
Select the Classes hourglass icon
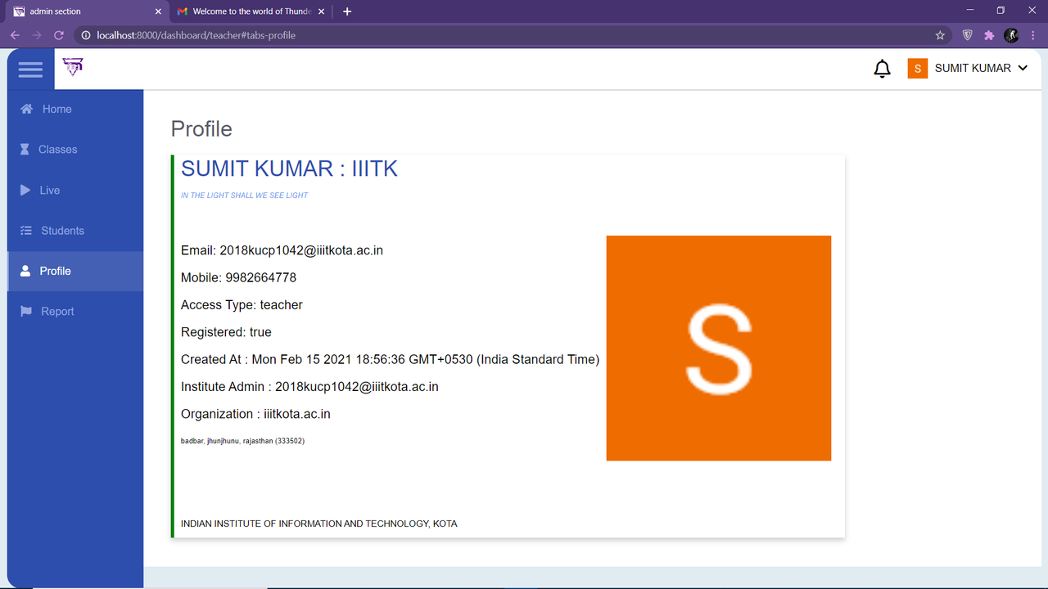point(25,149)
